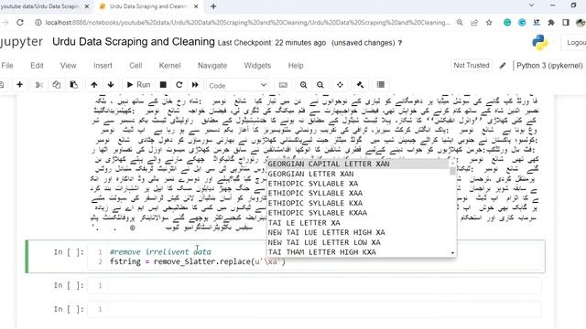Select ETHIOPIC SYLLABLE KXA suggestion
The height and width of the screenshot is (329, 586).
[358, 203]
